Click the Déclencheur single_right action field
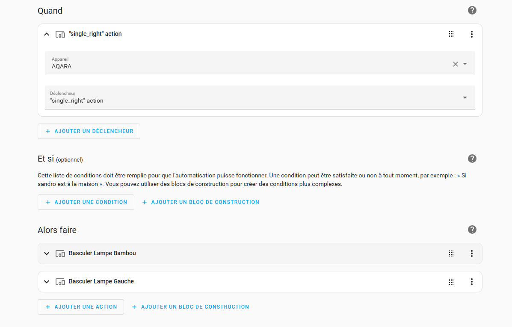The width and height of the screenshot is (512, 327). pyautogui.click(x=260, y=97)
